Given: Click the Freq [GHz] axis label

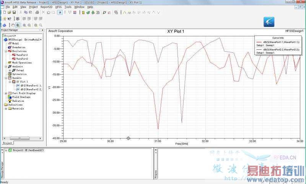Looking at the screenshot, I should point(181,144).
